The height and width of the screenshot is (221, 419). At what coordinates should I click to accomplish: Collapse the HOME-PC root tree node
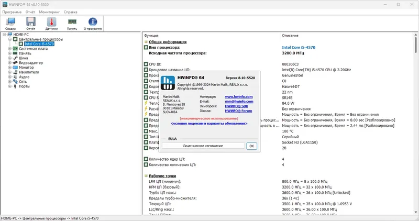tap(4, 35)
